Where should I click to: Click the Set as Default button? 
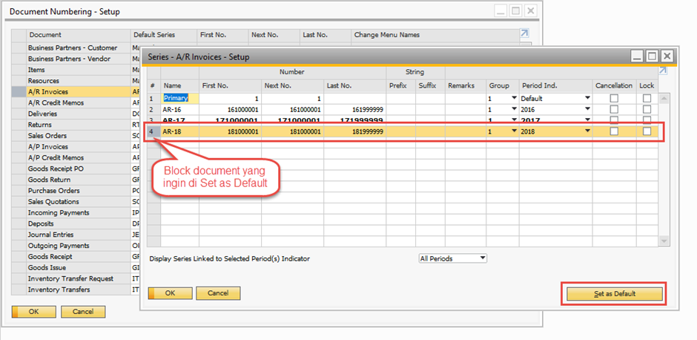(x=615, y=294)
